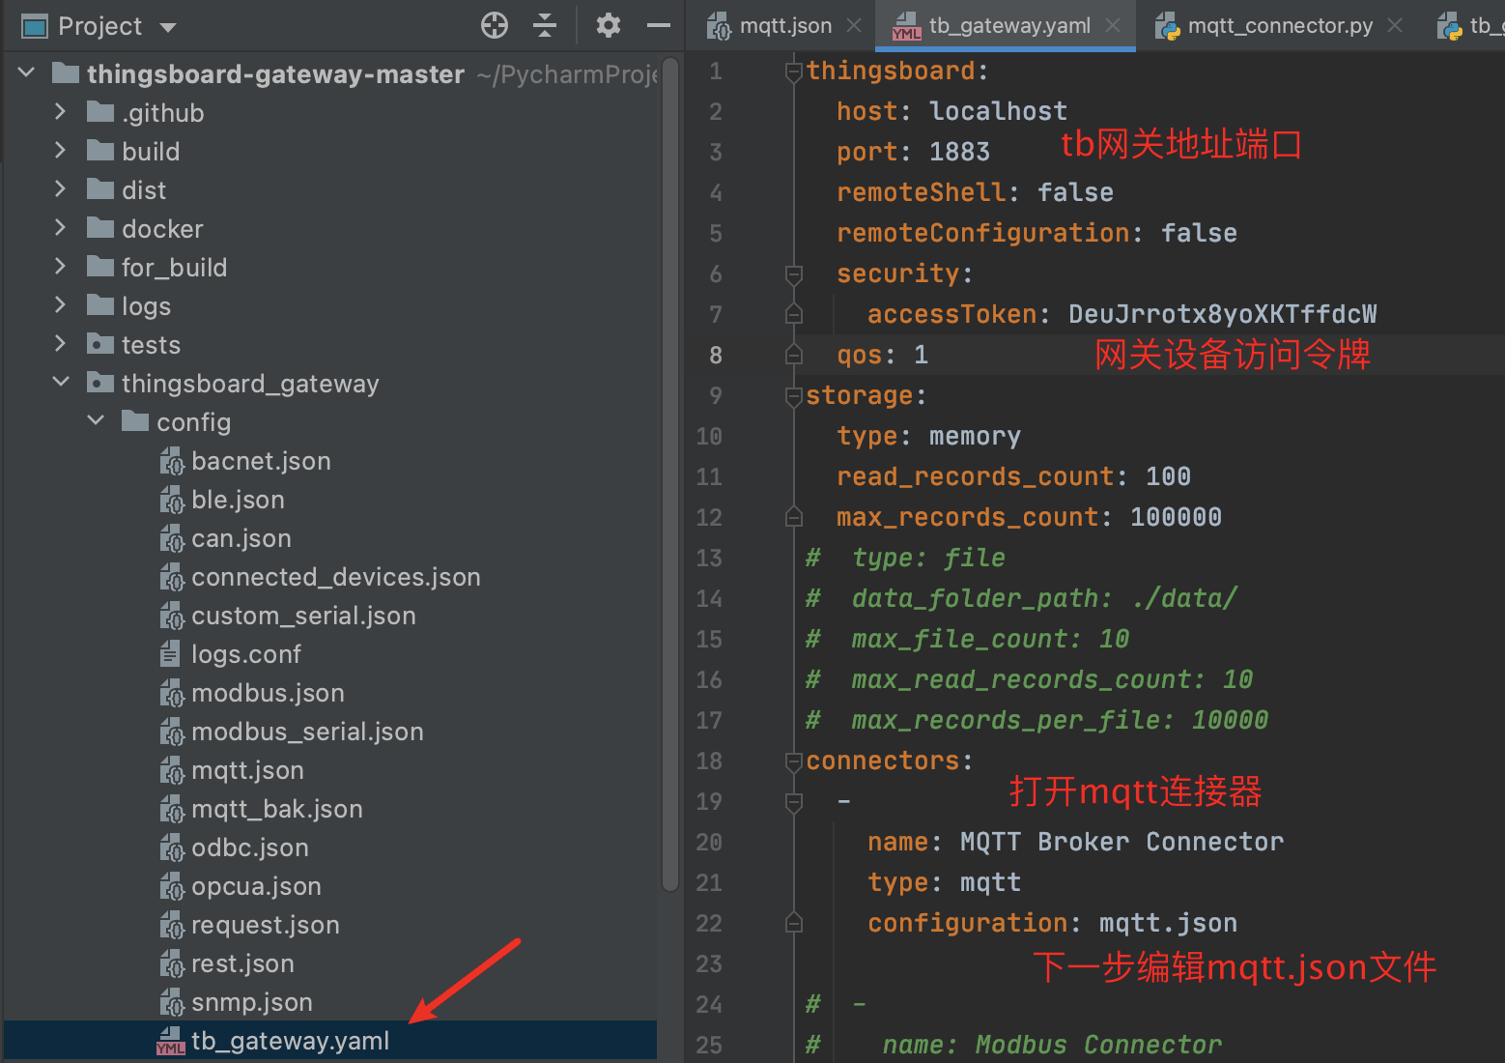Image resolution: width=1505 pixels, height=1063 pixels.
Task: Click the accessToken value DeuJrrotx8yoXKTffdcW
Action: pyautogui.click(x=1223, y=314)
